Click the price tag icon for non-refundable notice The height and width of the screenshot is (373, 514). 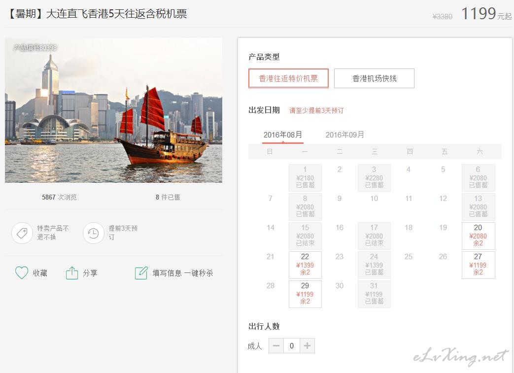[22, 233]
